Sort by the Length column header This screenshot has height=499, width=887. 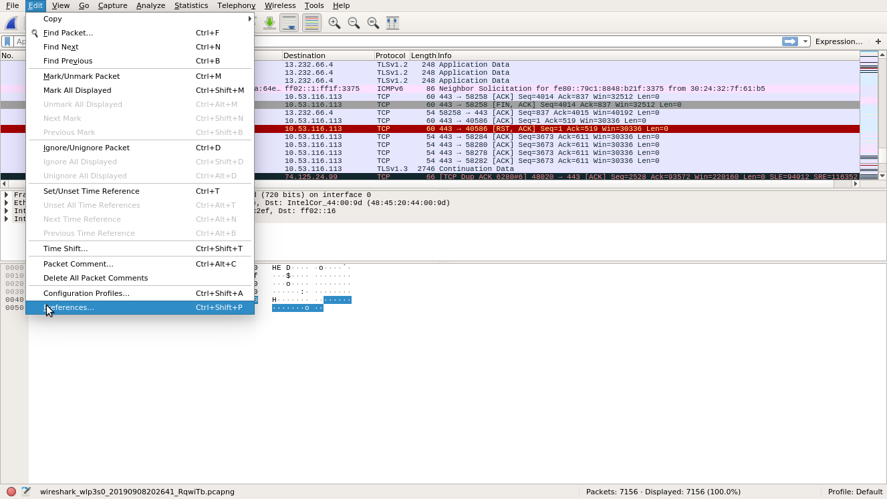click(x=423, y=55)
